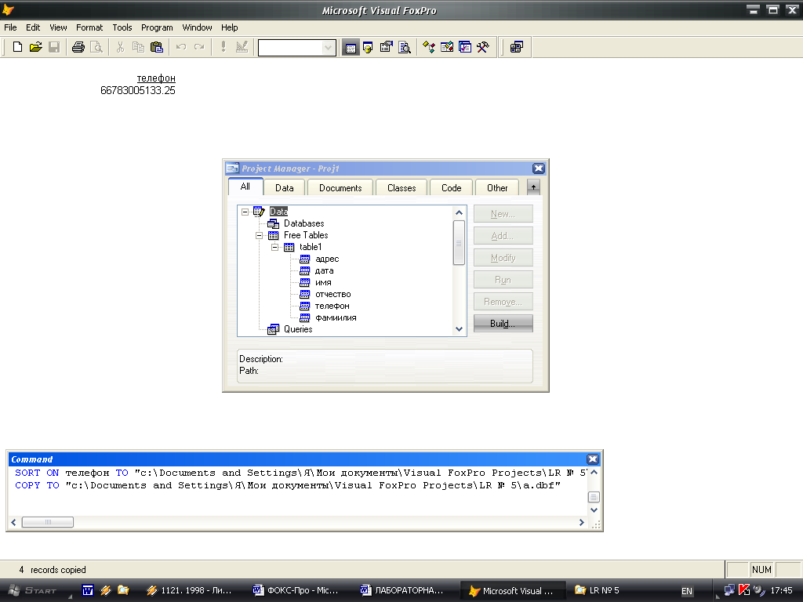The height and width of the screenshot is (602, 803).
Task: Close the Command window
Action: click(593, 459)
